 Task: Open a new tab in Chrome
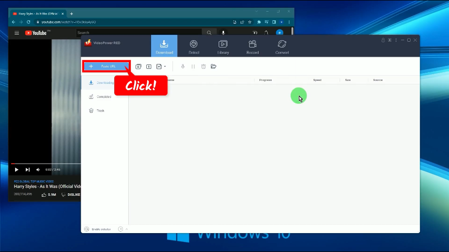(71, 14)
